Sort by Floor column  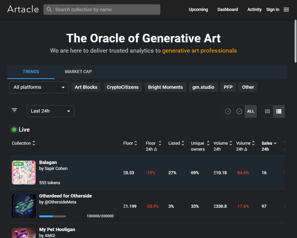pyautogui.click(x=130, y=143)
